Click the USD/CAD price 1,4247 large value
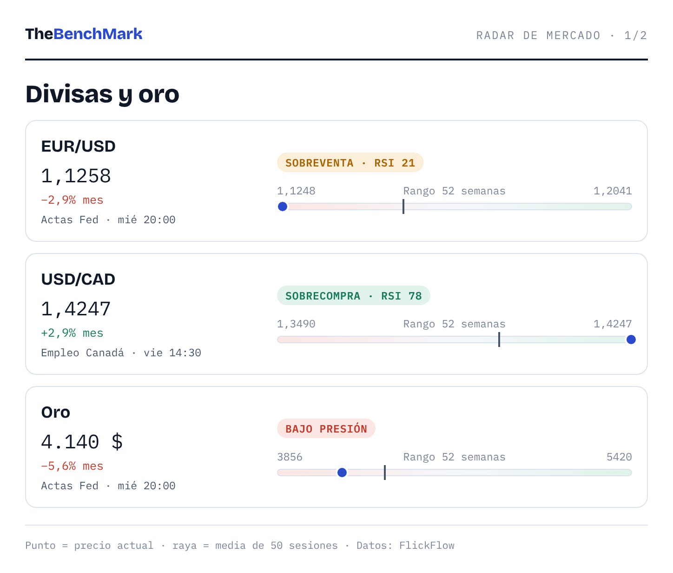 click(76, 309)
